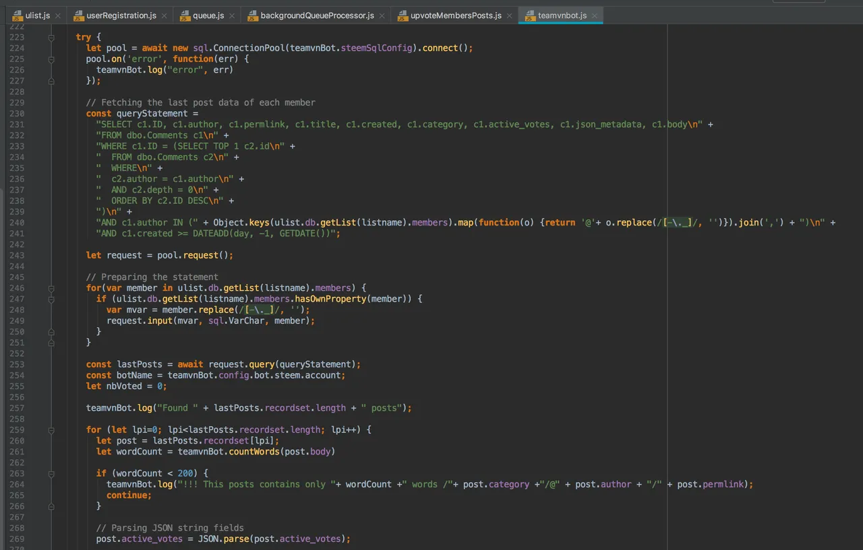Image resolution: width=863 pixels, height=550 pixels.
Task: Click fold end marker at line 227
Action: (x=51, y=81)
